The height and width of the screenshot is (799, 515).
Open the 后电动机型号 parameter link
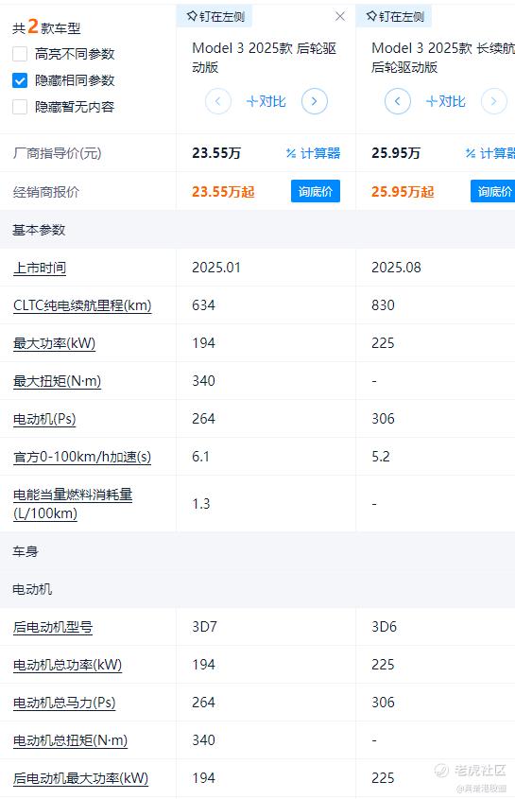coord(53,627)
